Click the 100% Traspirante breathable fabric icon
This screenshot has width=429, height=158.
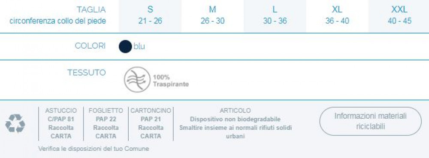click(137, 80)
